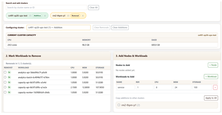The height and width of the screenshot is (115, 222).
Task: Check remove box for capacity-api-6b5f7c8f9c-a3s4d
Action: [x=5, y=82]
